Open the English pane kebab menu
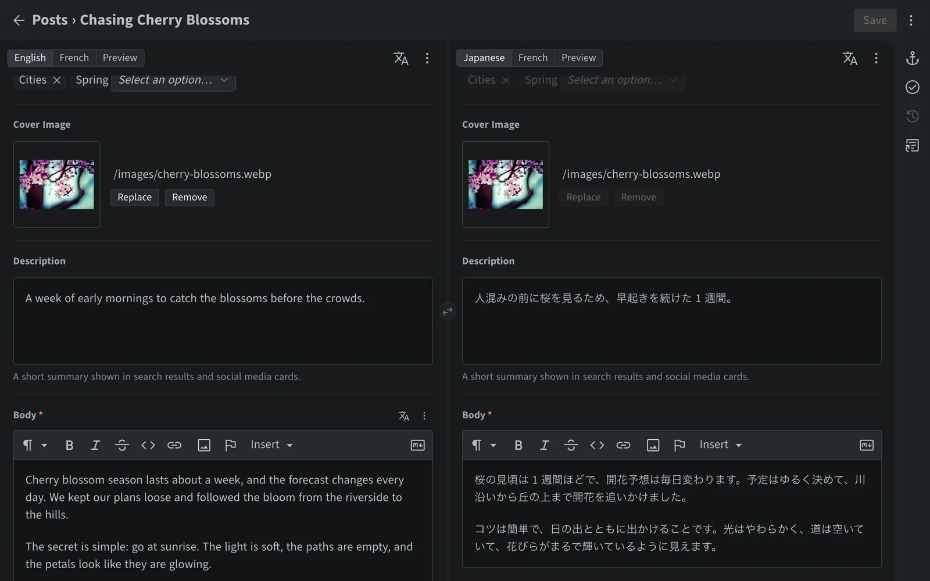This screenshot has width=930, height=581. pos(427,58)
